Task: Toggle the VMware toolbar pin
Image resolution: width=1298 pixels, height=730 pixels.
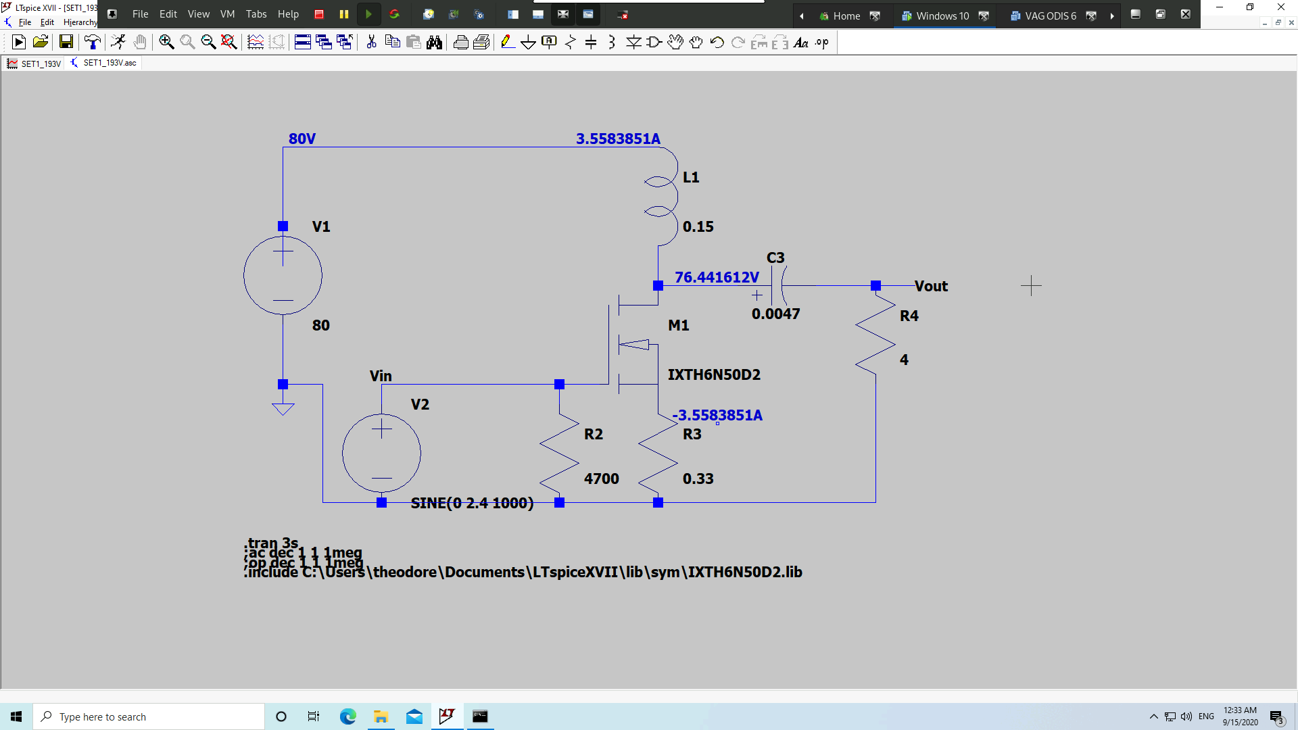Action: point(112,14)
